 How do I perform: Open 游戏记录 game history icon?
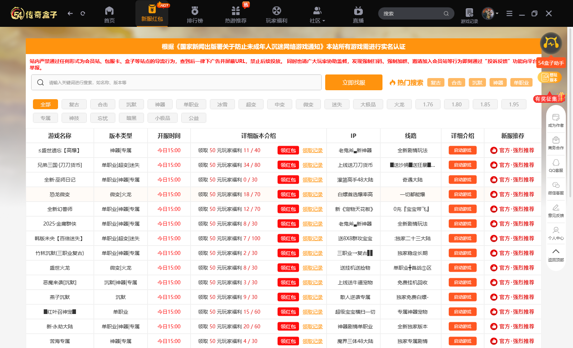coord(469,15)
